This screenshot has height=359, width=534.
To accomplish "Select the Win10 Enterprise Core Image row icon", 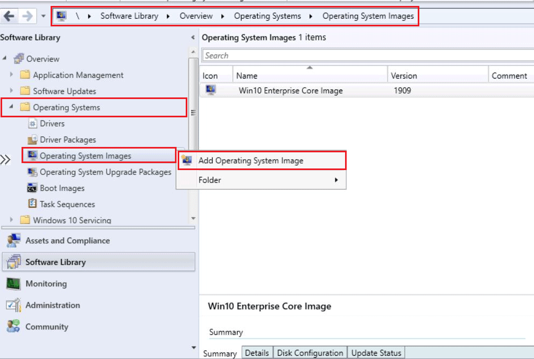I will (210, 90).
